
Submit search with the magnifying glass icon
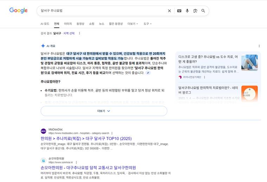[x=203, y=11]
